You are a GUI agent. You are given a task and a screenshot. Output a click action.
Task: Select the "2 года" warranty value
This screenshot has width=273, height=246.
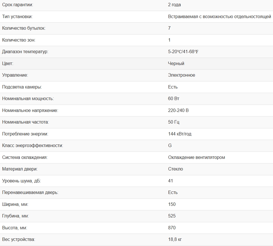pyautogui.click(x=174, y=5)
